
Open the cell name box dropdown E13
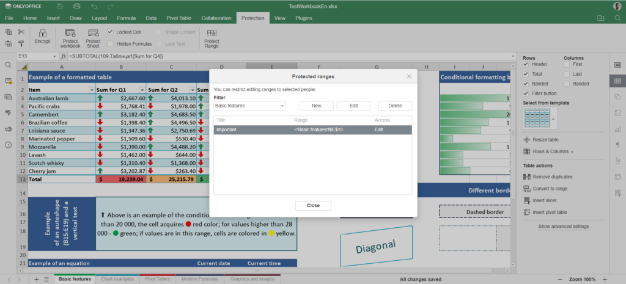pyautogui.click(x=54, y=57)
